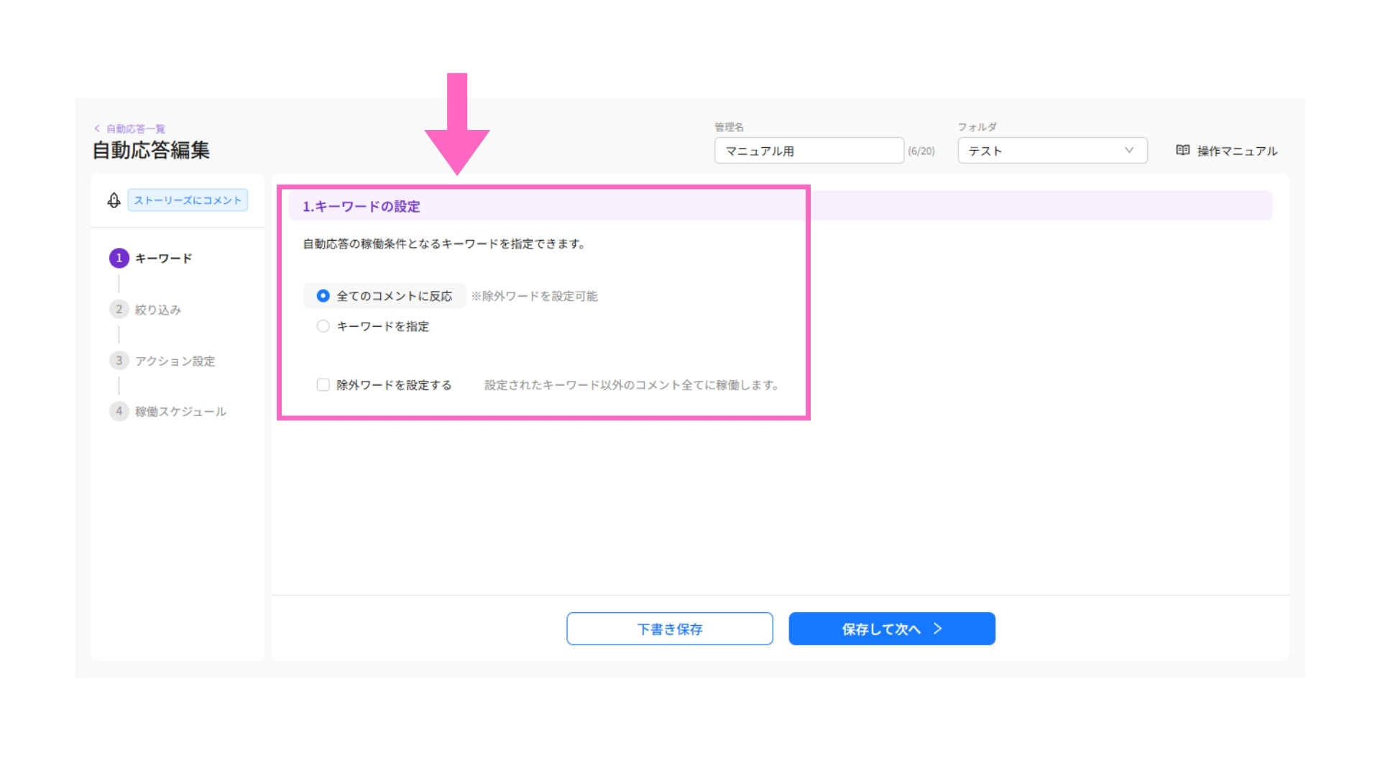Click the step 3 circle for アクション設定

[x=119, y=360]
